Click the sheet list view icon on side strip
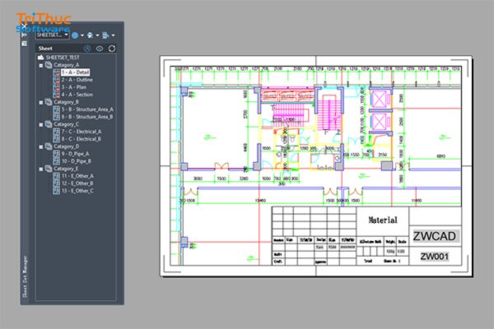Image resolution: width=494 pixels, height=329 pixels. point(24,44)
